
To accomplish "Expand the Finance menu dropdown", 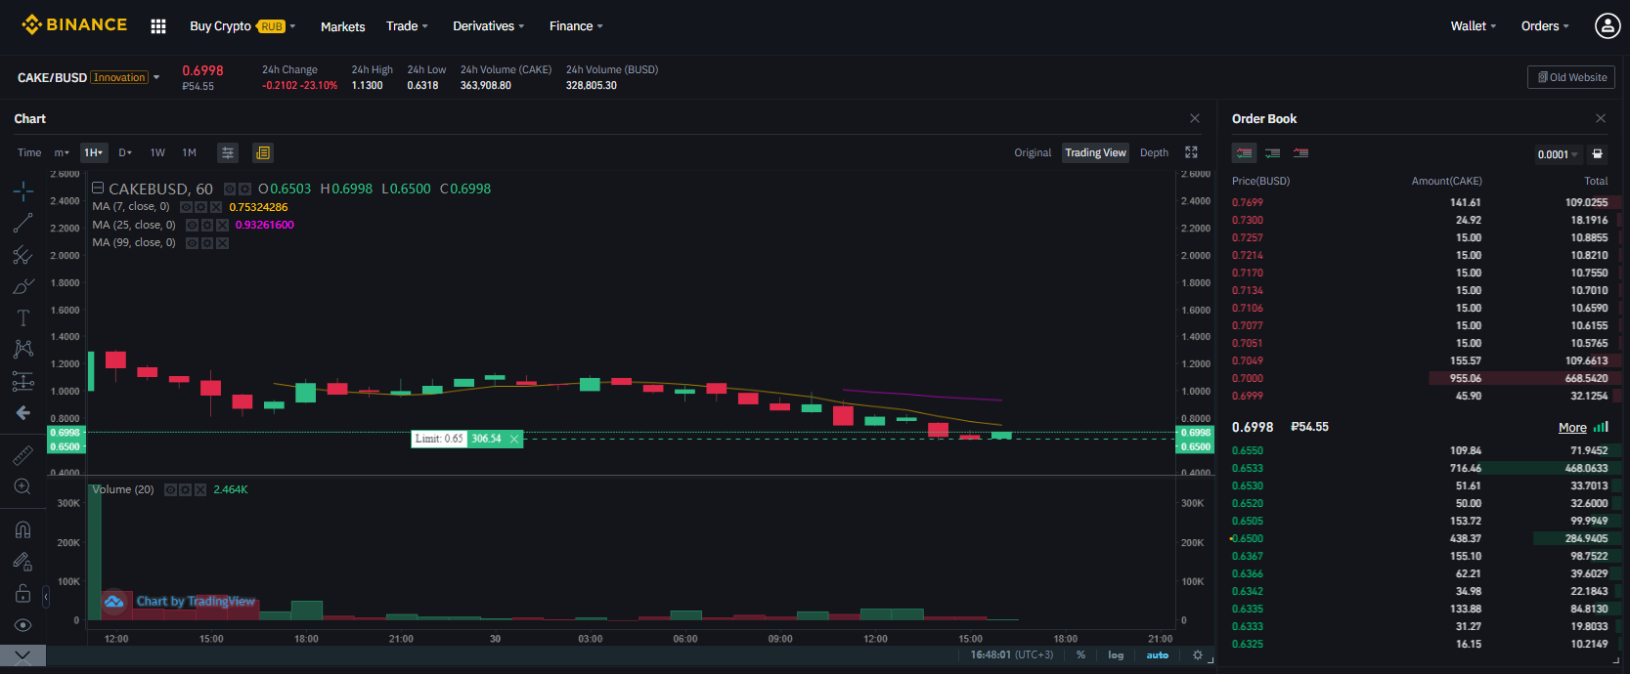I will (576, 26).
